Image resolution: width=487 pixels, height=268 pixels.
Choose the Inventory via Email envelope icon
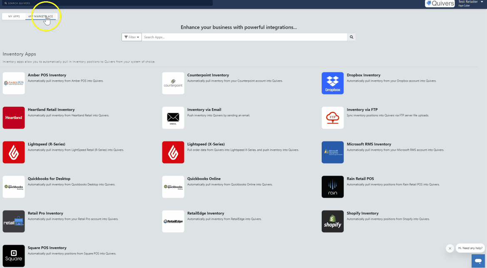coord(173,118)
